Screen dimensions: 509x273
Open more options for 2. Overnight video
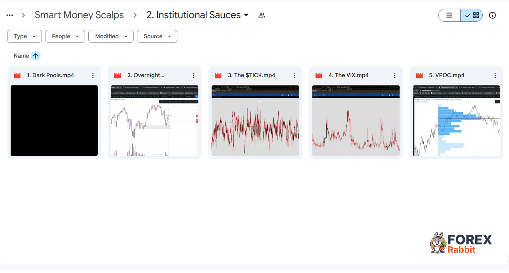pos(194,76)
